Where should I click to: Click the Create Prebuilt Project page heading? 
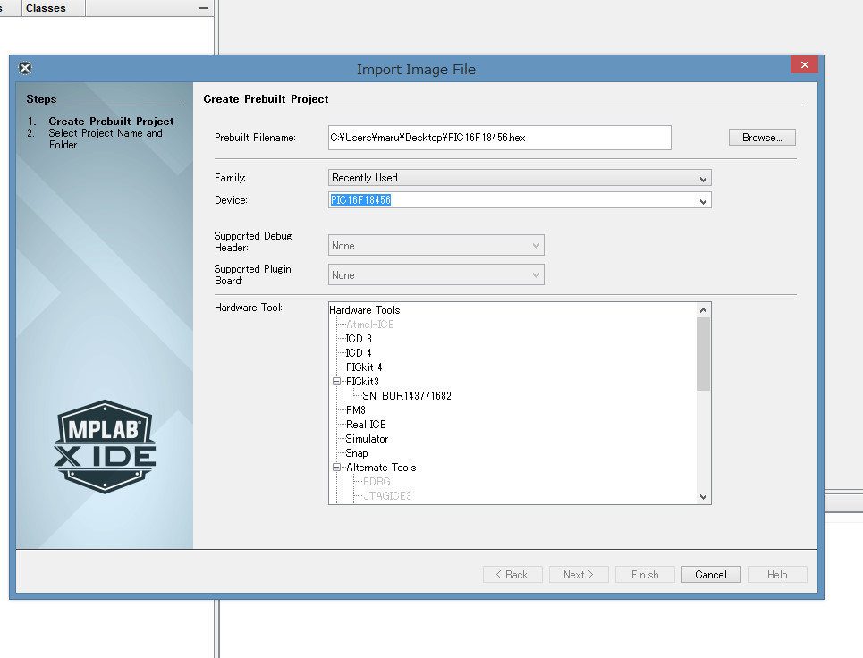tap(266, 99)
